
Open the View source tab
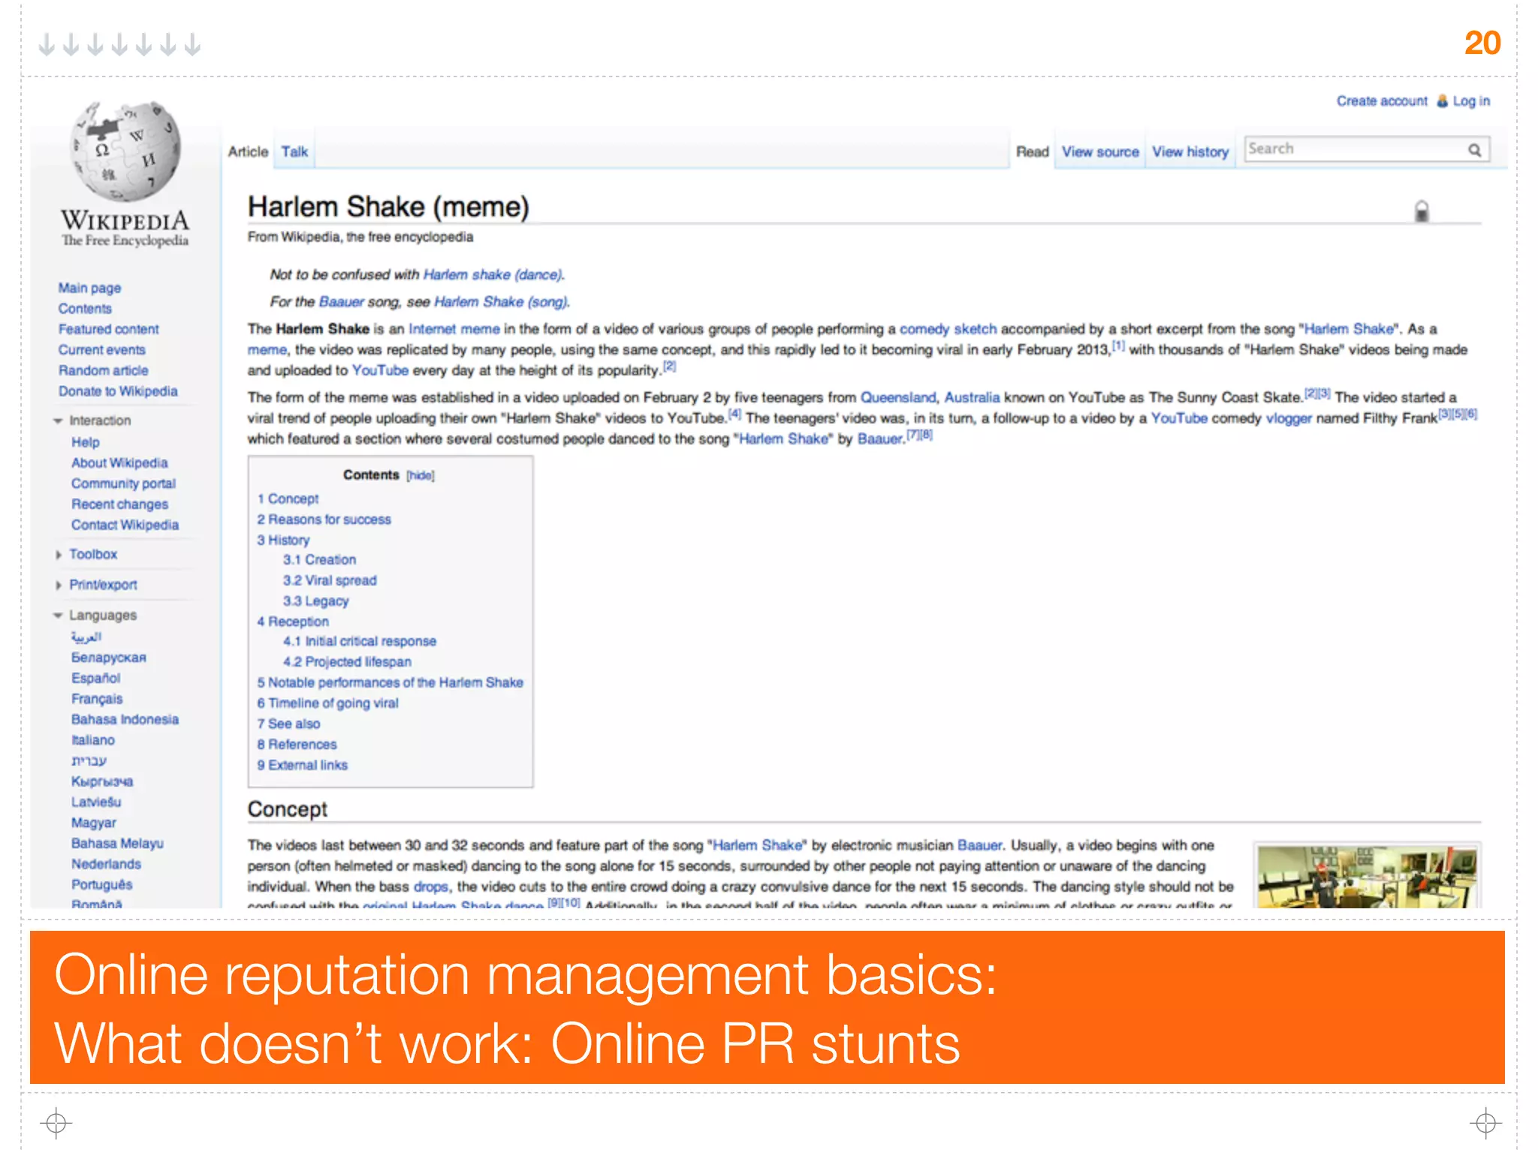[1100, 152]
